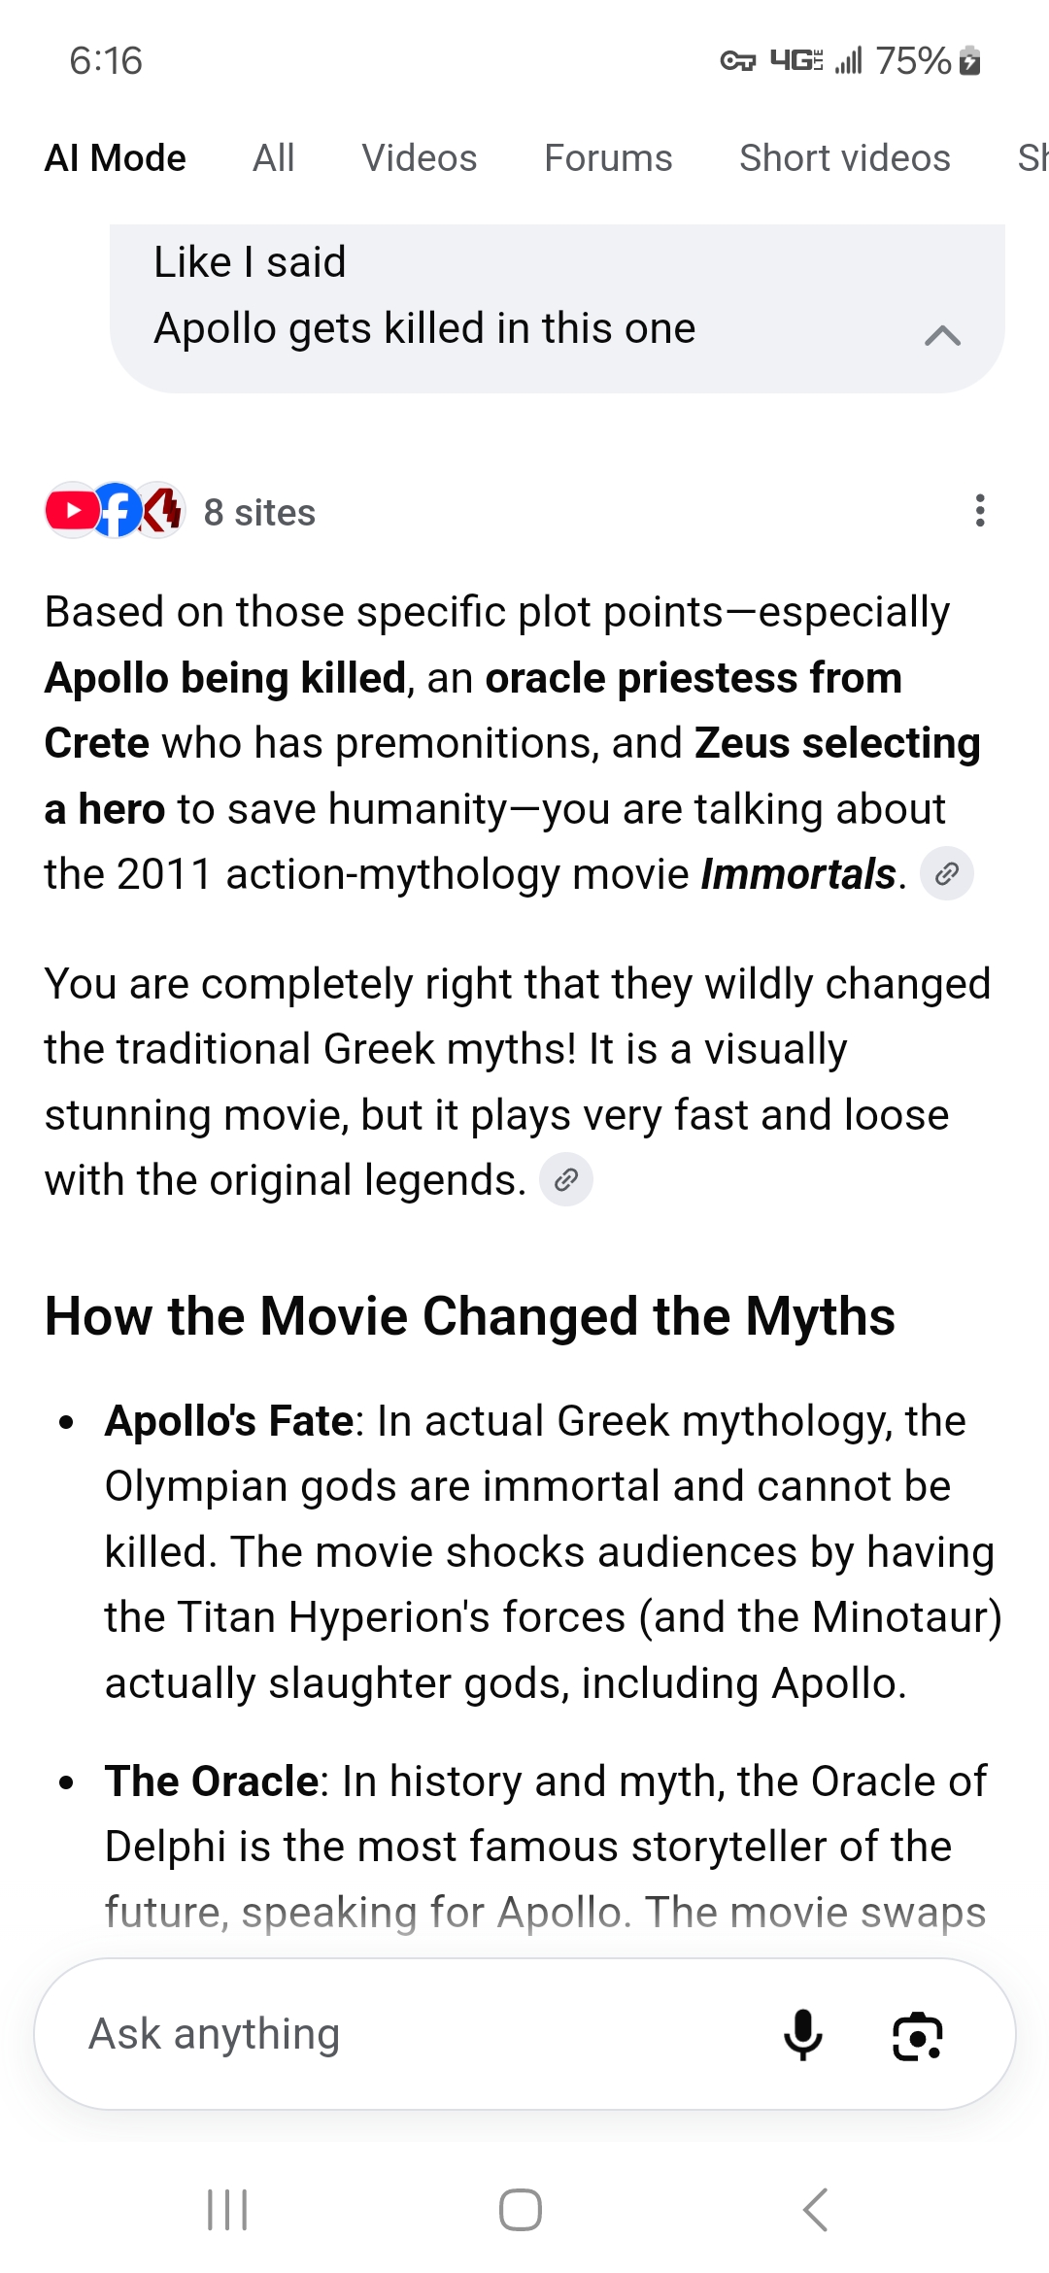Tap the Facebook source icon
This screenshot has width=1049, height=2273.
[x=116, y=510]
